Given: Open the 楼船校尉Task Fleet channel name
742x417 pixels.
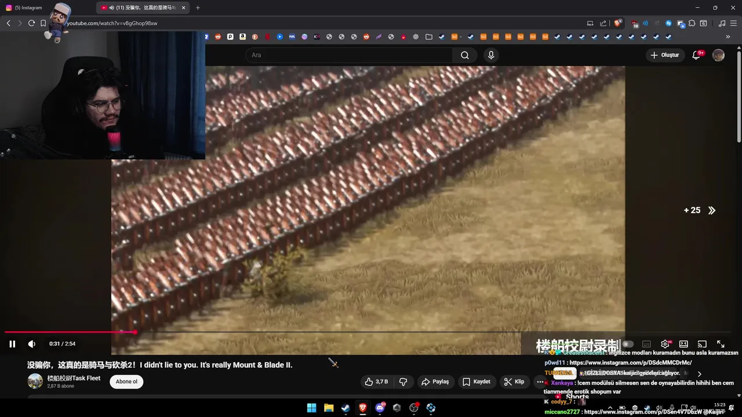Looking at the screenshot, I should point(74,378).
